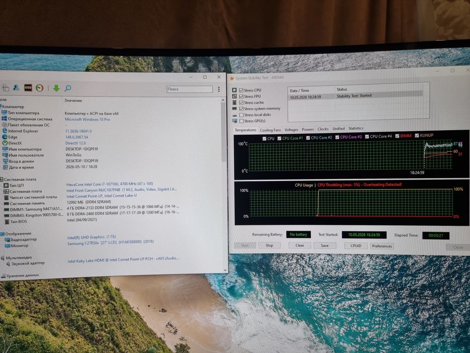The height and width of the screenshot is (353, 470).
Task: Click the Чипсет системной платы icon
Action: [x=6, y=197]
